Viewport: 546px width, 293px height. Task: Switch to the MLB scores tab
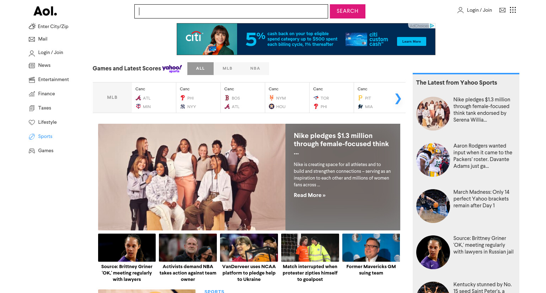pos(227,69)
